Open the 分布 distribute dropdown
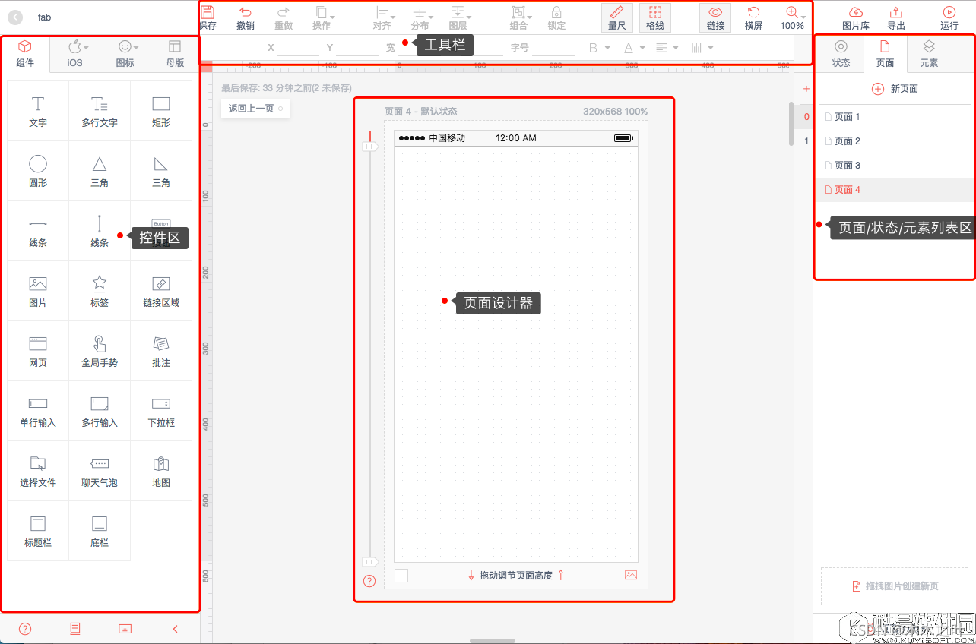The width and height of the screenshot is (976, 644). pos(421,18)
